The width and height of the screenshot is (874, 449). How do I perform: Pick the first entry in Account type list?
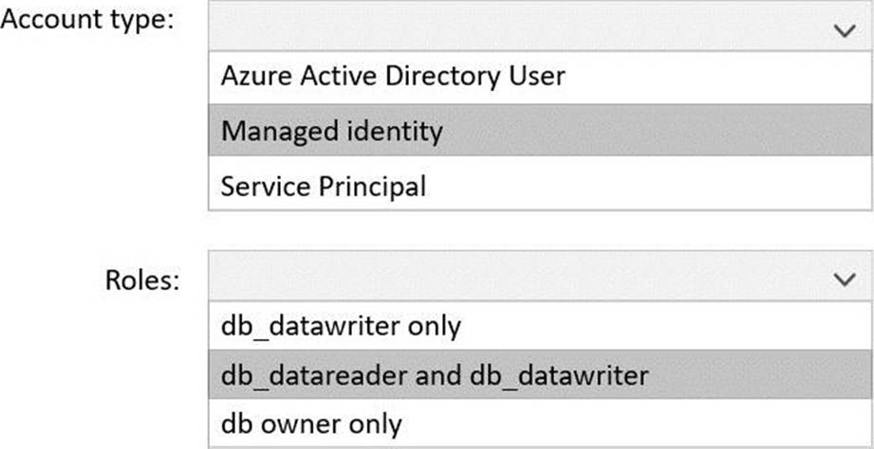point(539,77)
